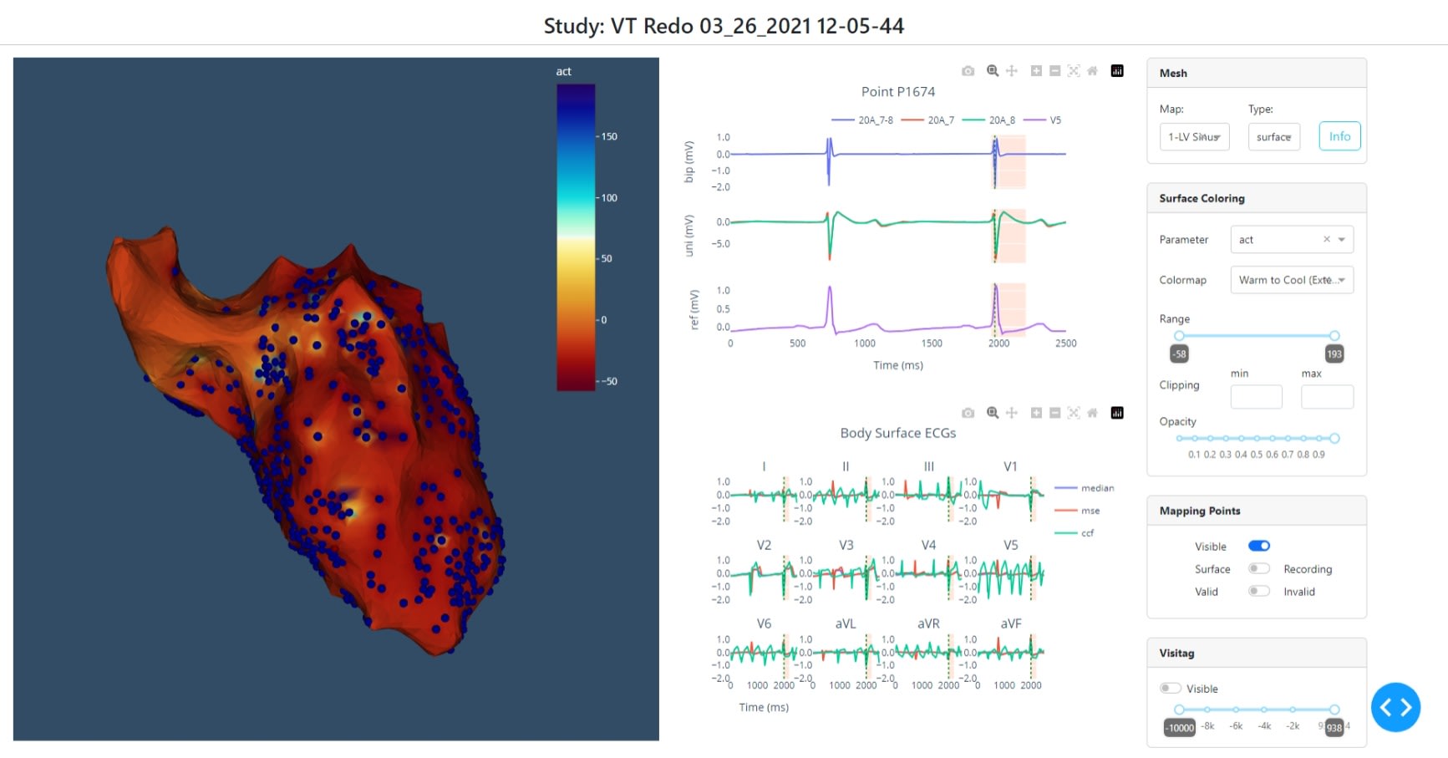Screen dimensions: 1448x758
Task: Click the camera icon to download the Point P1674 plot
Action: tap(968, 71)
